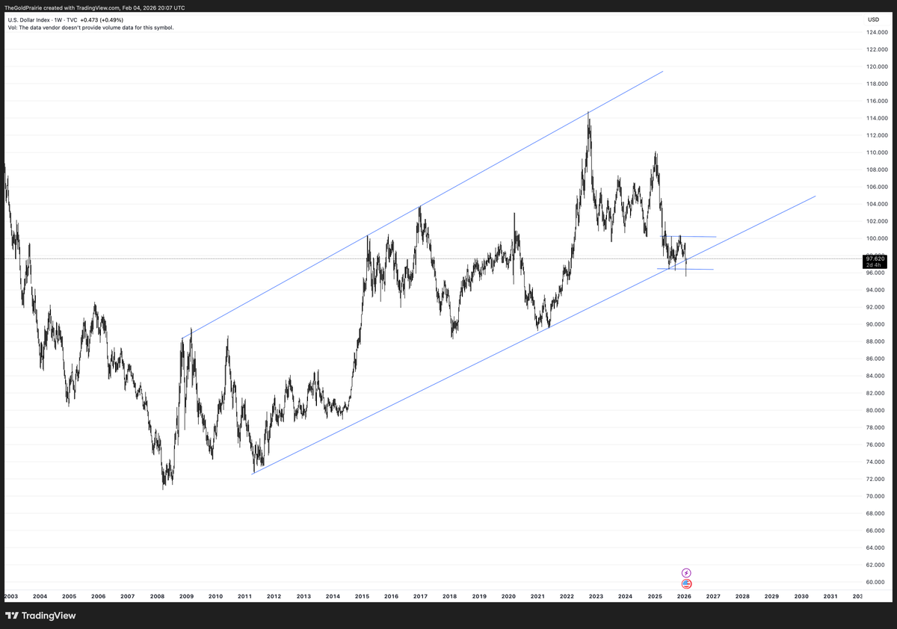This screenshot has height=629, width=897.
Task: Click the 100.000 price axis label
Action: click(876, 238)
